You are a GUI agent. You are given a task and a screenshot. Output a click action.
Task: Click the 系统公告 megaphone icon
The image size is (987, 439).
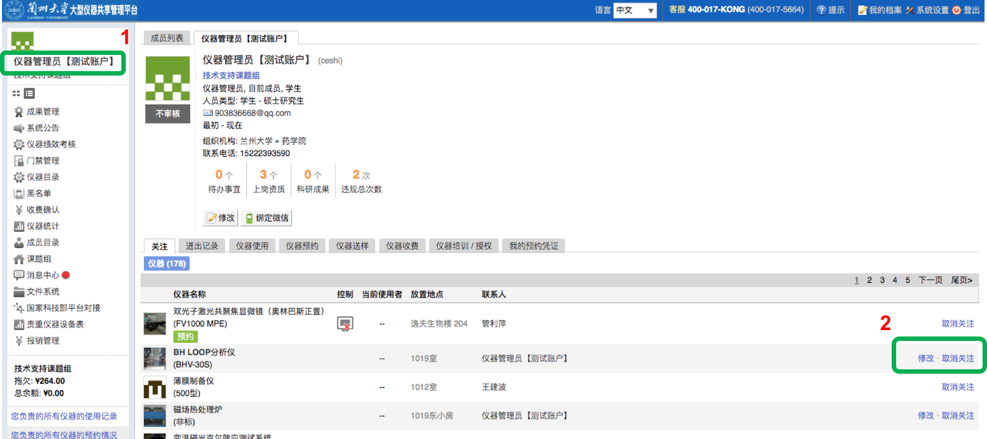point(19,128)
